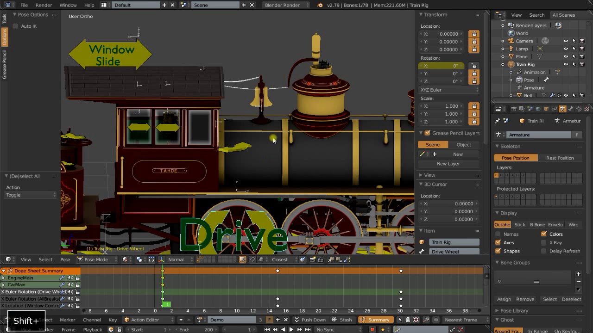Set bone display to Stick
Image resolution: width=593 pixels, height=333 pixels.
coord(520,225)
